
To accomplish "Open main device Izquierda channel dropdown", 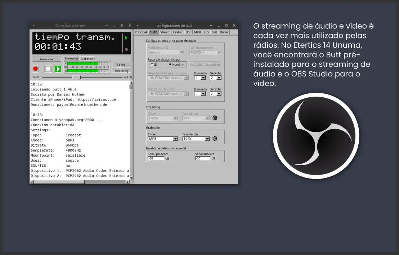I will [x=200, y=78].
